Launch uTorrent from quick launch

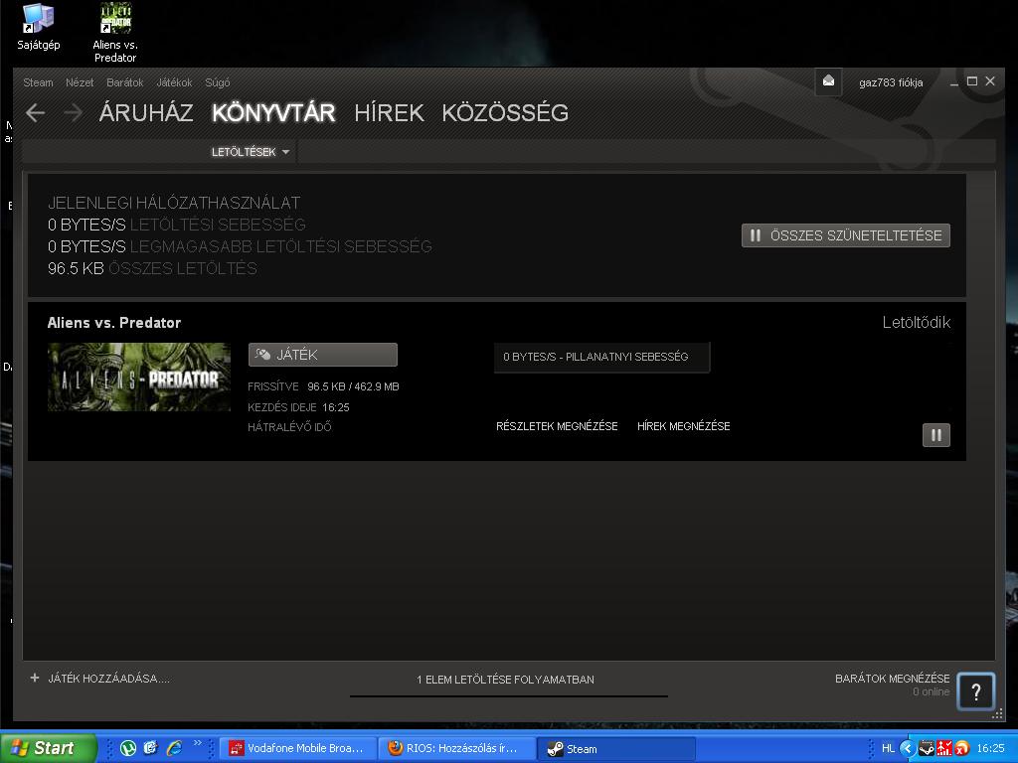tap(128, 748)
